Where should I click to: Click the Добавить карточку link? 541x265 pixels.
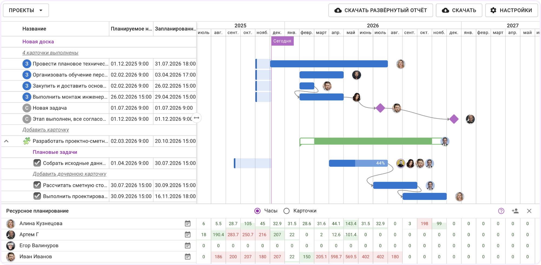point(46,130)
